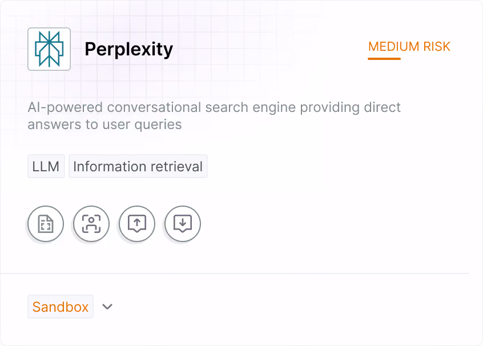Toggle the downward chevron expander

(x=107, y=307)
